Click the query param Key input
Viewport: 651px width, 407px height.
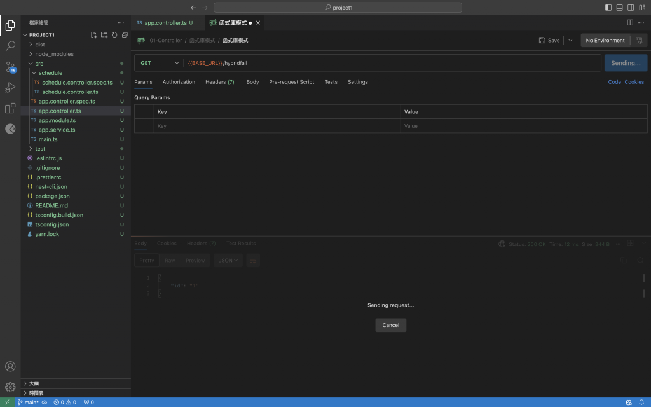point(277,126)
